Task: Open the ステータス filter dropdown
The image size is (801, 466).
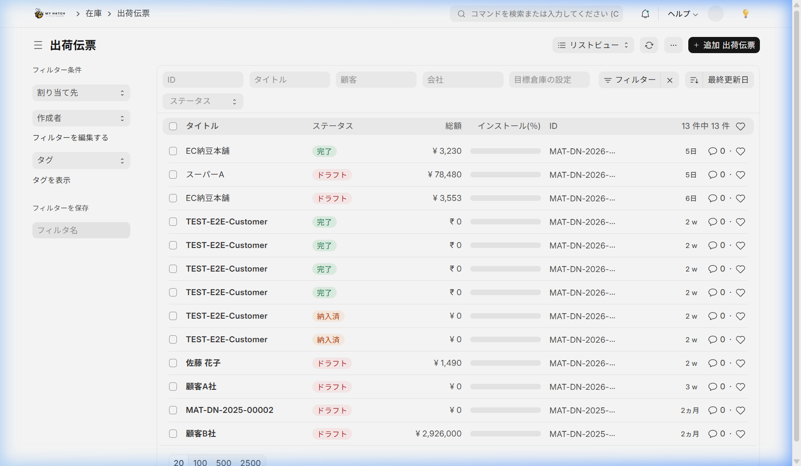Action: (x=203, y=102)
